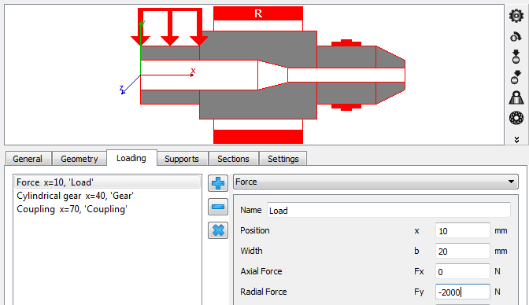Switch to the General tab

pos(28,159)
